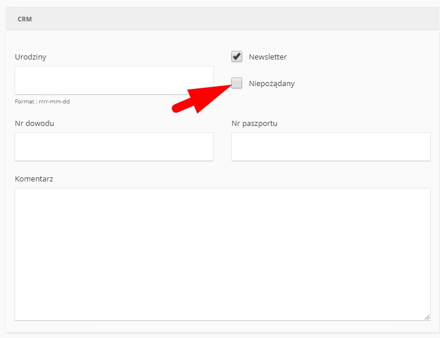The width and height of the screenshot is (440, 338).
Task: Click the Nr paszportu field label
Action: 254,123
